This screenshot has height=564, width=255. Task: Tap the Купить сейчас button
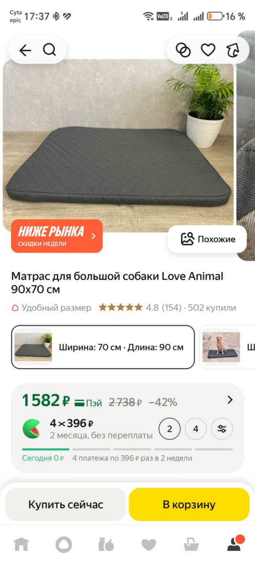[66, 505]
